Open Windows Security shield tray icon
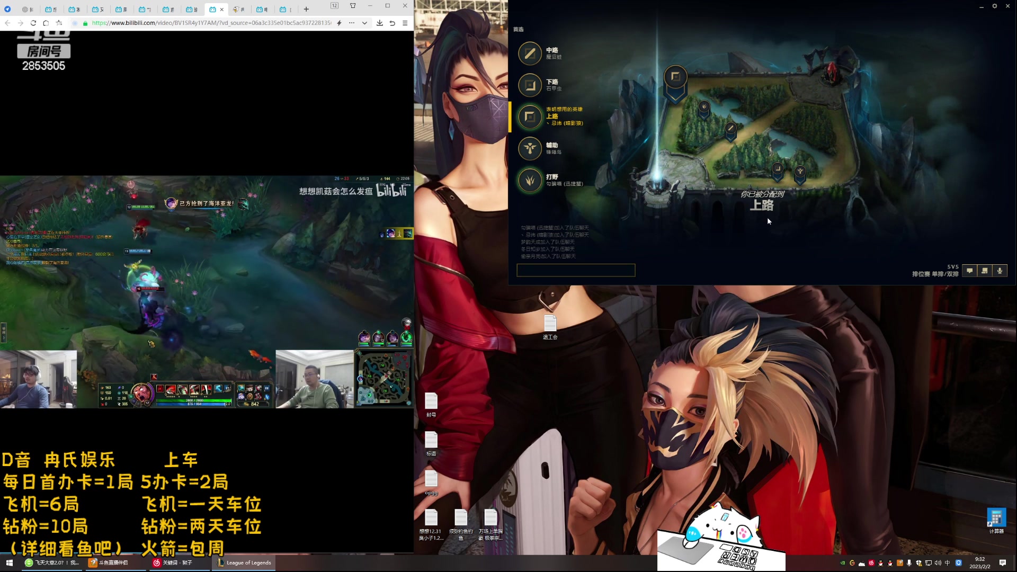The height and width of the screenshot is (572, 1017). pyautogui.click(x=919, y=563)
